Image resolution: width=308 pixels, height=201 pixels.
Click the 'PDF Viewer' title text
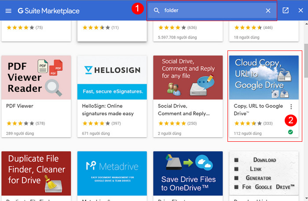pos(20,106)
